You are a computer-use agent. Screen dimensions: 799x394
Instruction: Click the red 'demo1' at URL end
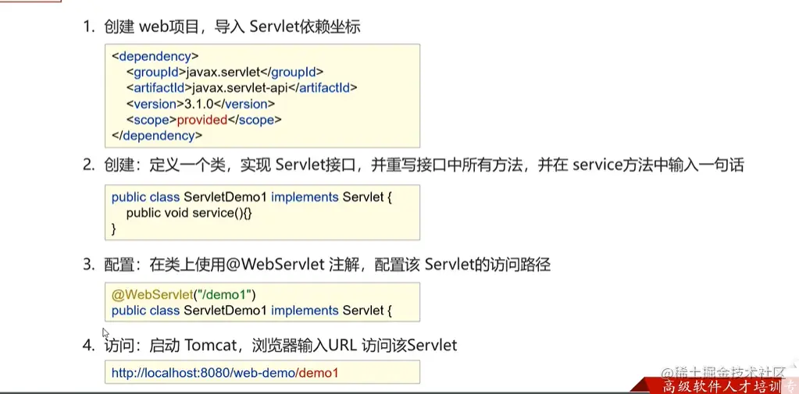(x=319, y=373)
